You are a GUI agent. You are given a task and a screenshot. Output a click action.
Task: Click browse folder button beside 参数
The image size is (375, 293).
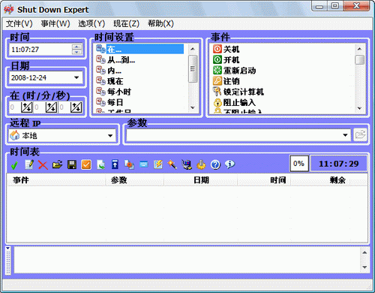click(x=360, y=135)
